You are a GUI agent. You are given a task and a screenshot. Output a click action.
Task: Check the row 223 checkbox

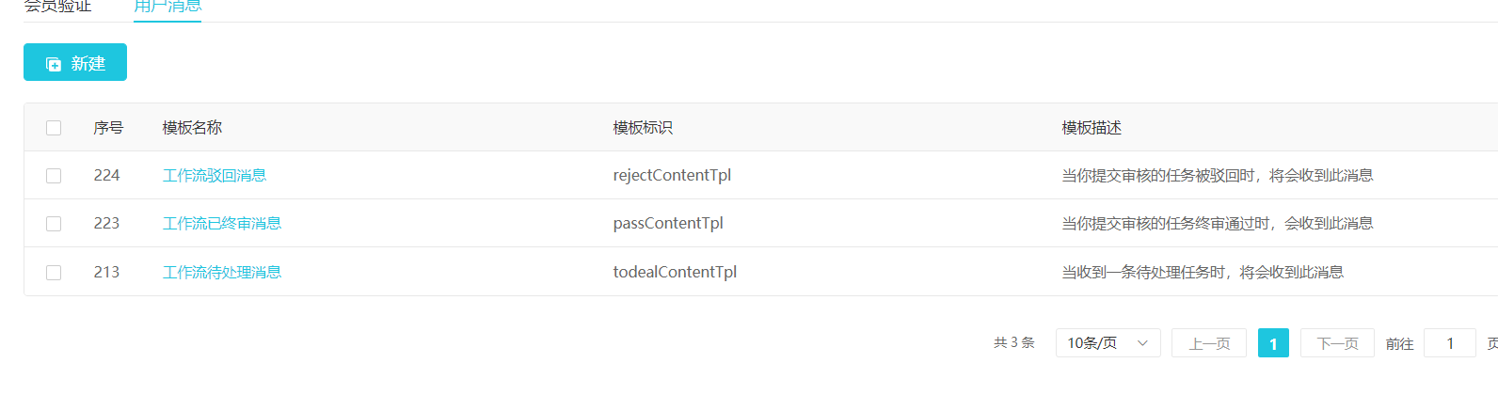point(54,224)
